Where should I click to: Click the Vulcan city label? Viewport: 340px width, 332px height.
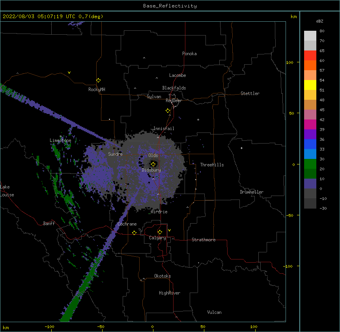point(214,312)
